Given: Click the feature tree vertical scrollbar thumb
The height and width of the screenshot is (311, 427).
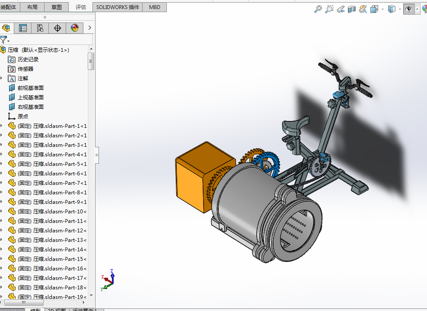Looking at the screenshot, I should (x=91, y=61).
